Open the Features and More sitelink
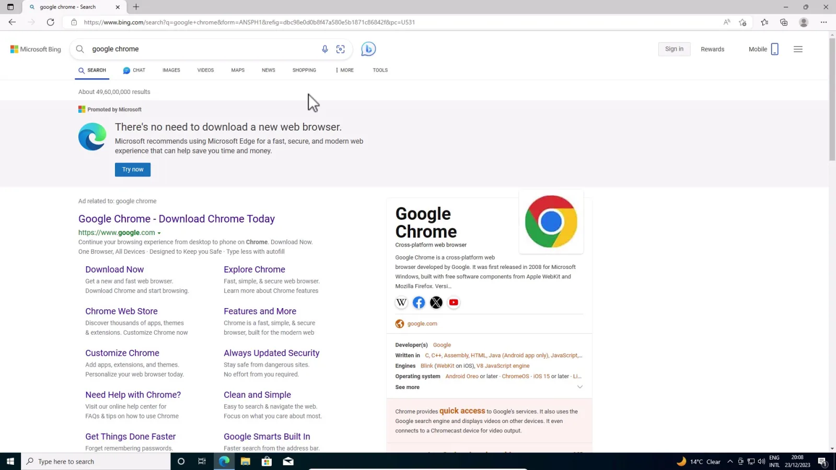This screenshot has height=470, width=836. pyautogui.click(x=260, y=311)
